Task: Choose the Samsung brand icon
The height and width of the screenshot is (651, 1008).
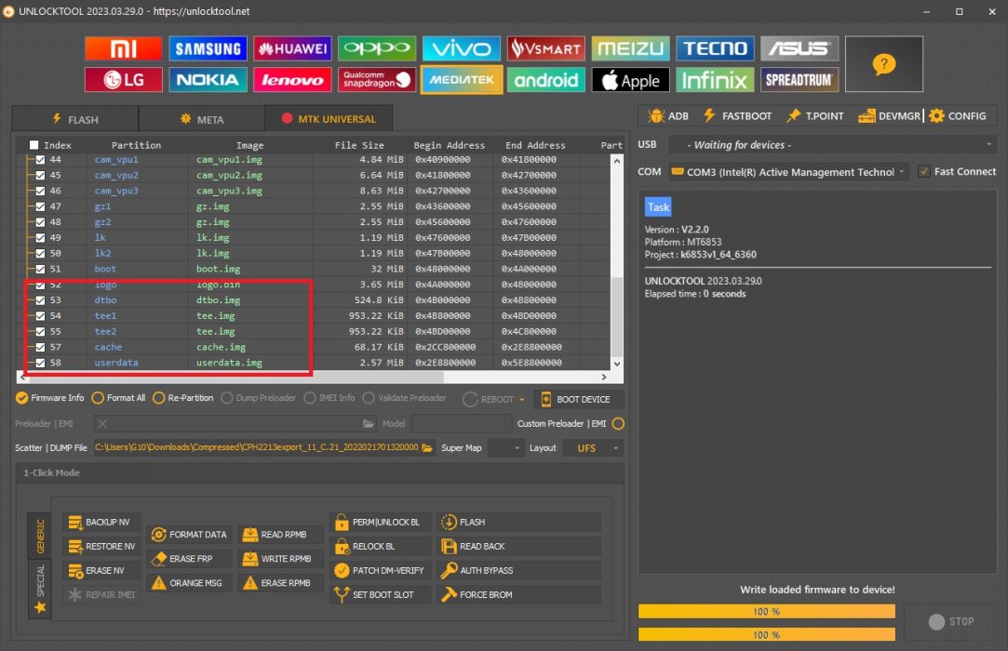Action: 208,48
